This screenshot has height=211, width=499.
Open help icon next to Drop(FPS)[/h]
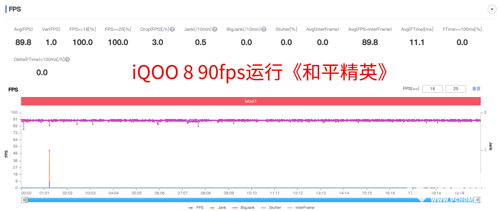pos(172,29)
